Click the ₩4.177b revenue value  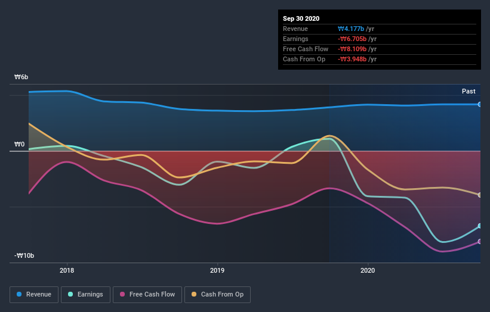tap(350, 29)
